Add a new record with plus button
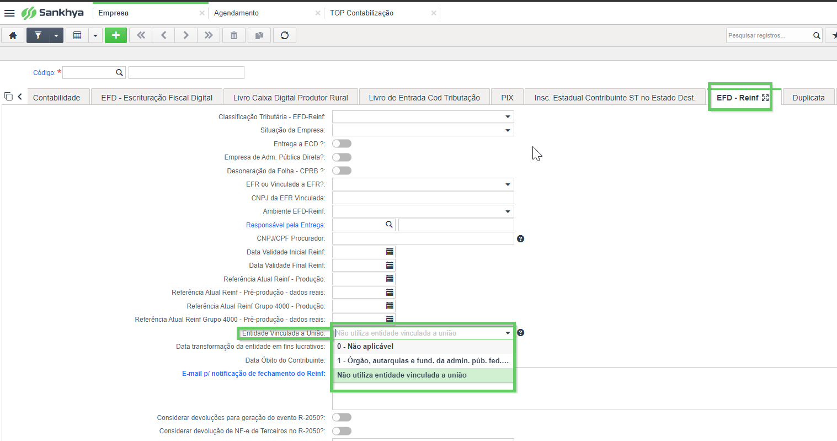This screenshot has width=837, height=441. (116, 35)
